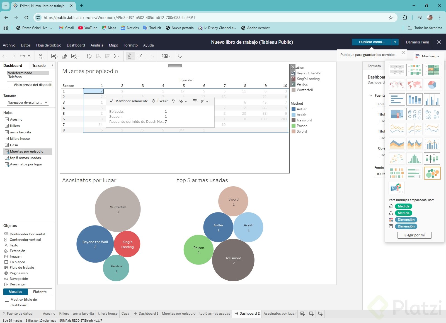The height and width of the screenshot is (323, 446).
Task: Click the new worksheet toolbar icon
Action: point(54,56)
